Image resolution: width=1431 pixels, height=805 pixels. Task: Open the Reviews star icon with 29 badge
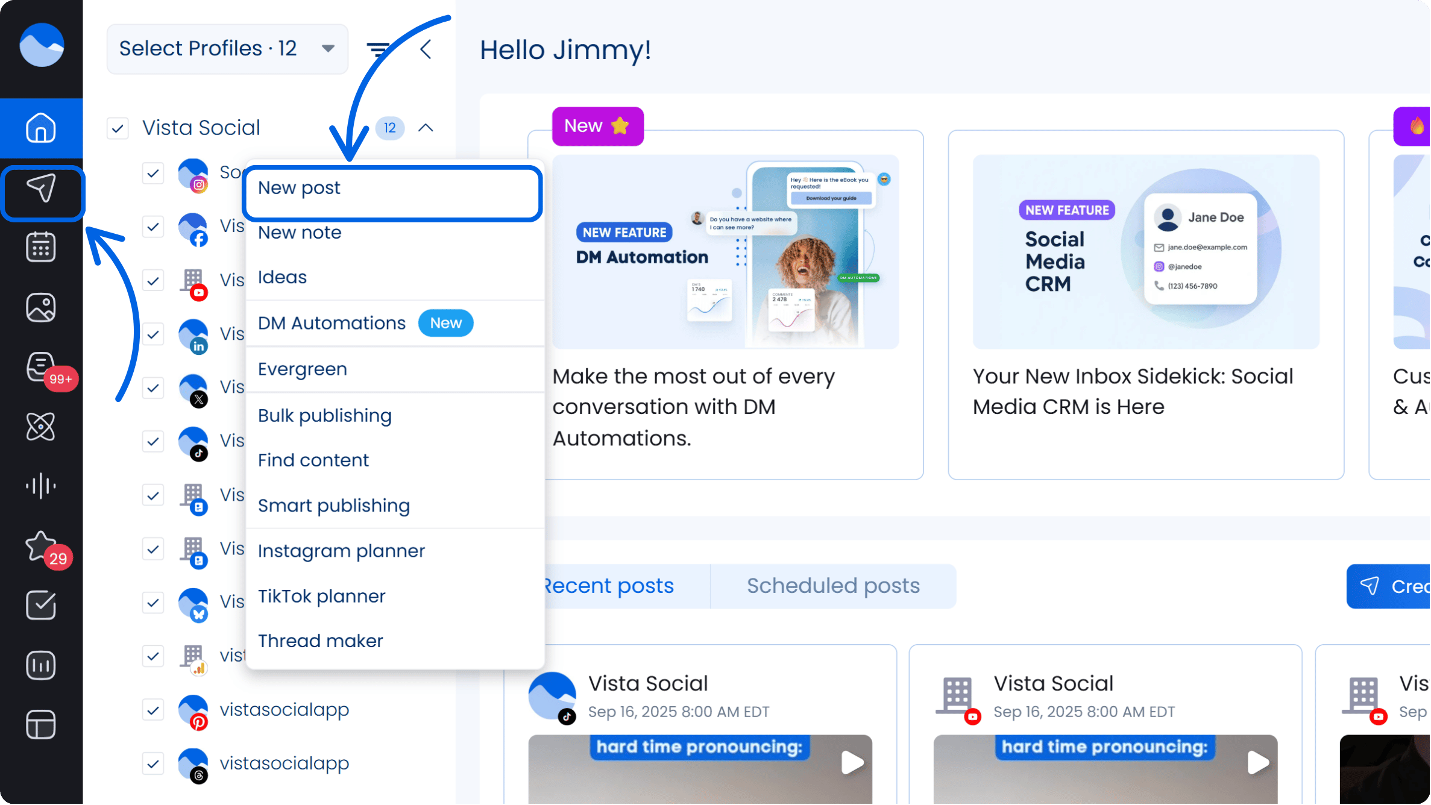click(x=41, y=545)
